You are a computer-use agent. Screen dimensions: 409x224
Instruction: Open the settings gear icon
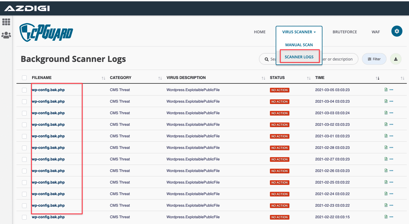397,31
